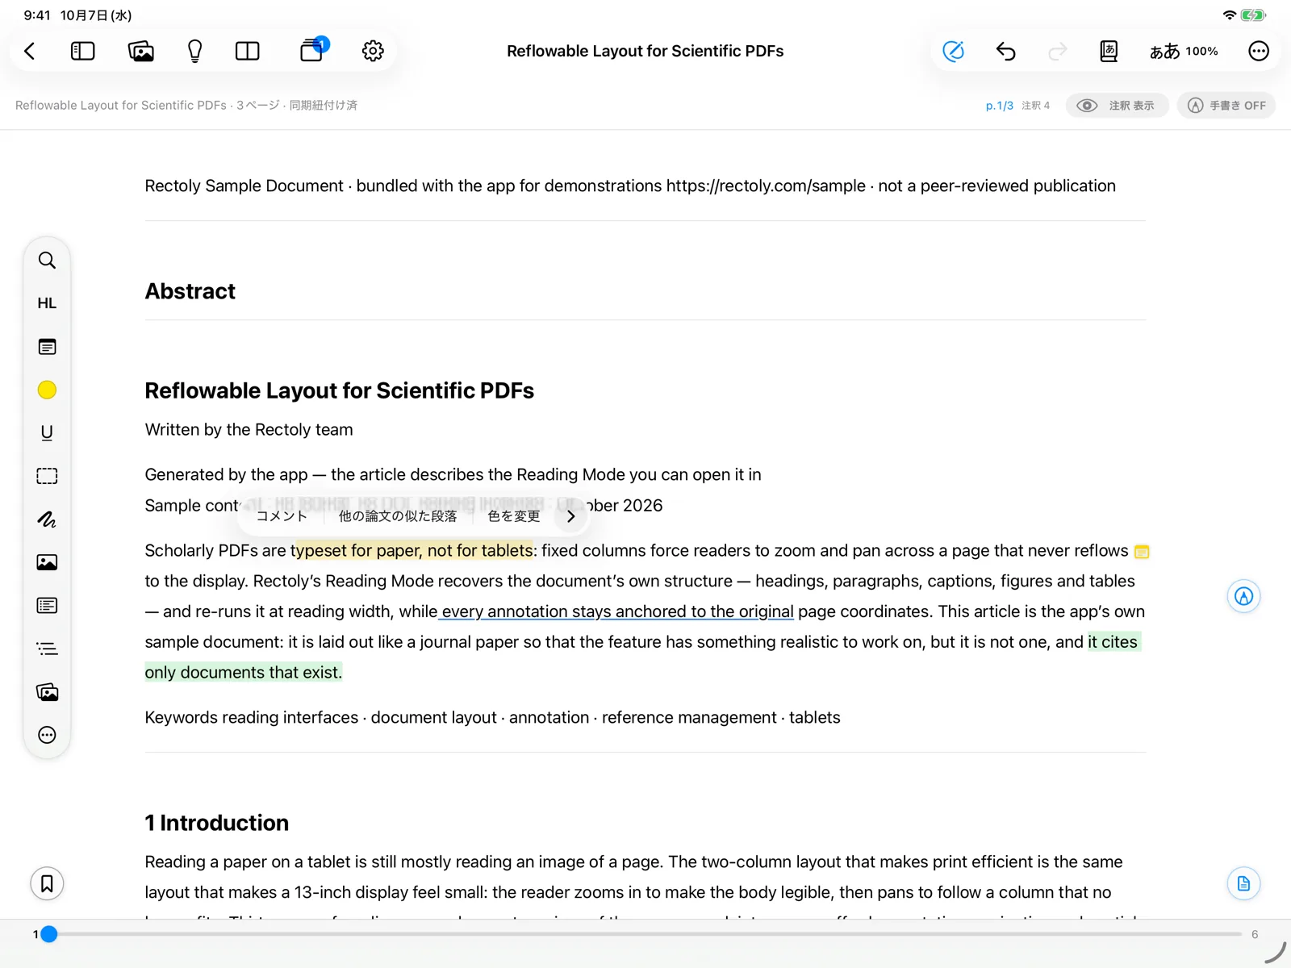Go back with the chevron arrow
This screenshot has width=1291, height=968.
tap(30, 51)
